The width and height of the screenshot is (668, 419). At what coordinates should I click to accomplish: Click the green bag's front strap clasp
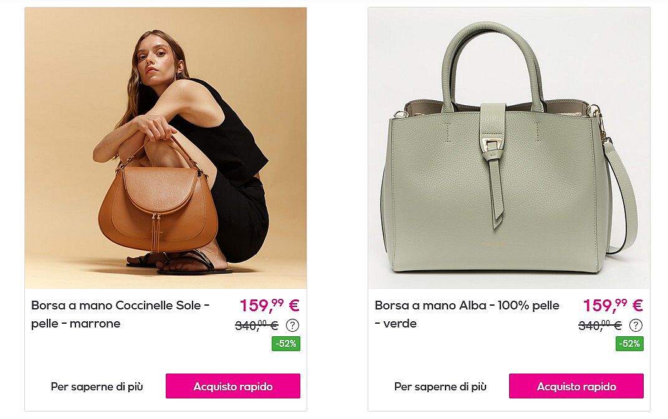pos(494,145)
